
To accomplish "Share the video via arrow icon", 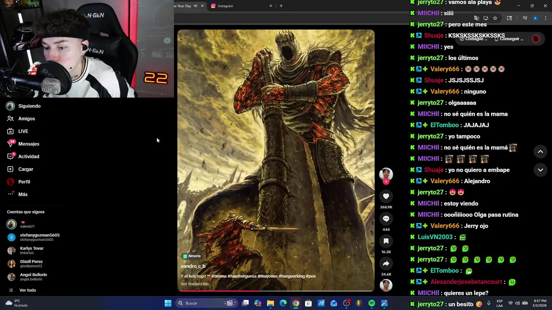I will pos(386,263).
